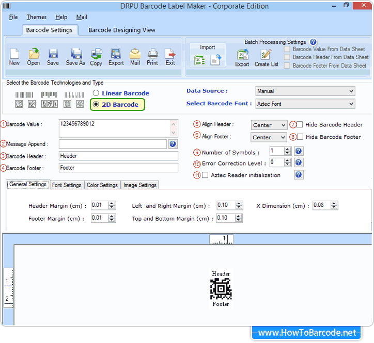Click the Barcode Header input field
This screenshot has height=343, width=374.
point(118,156)
